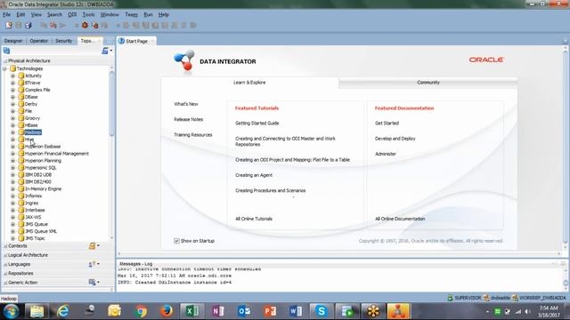This screenshot has height=320, width=570.
Task: Open the File menu
Action: pyautogui.click(x=6, y=14)
